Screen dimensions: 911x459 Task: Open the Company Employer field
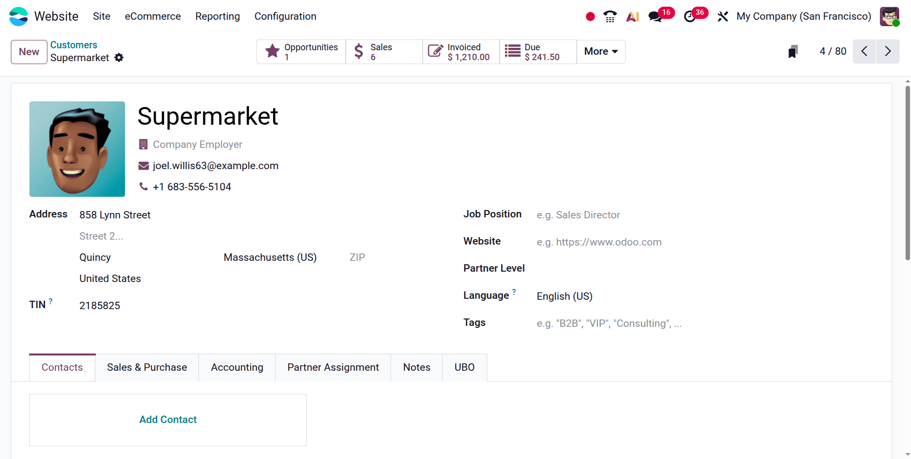coord(198,144)
